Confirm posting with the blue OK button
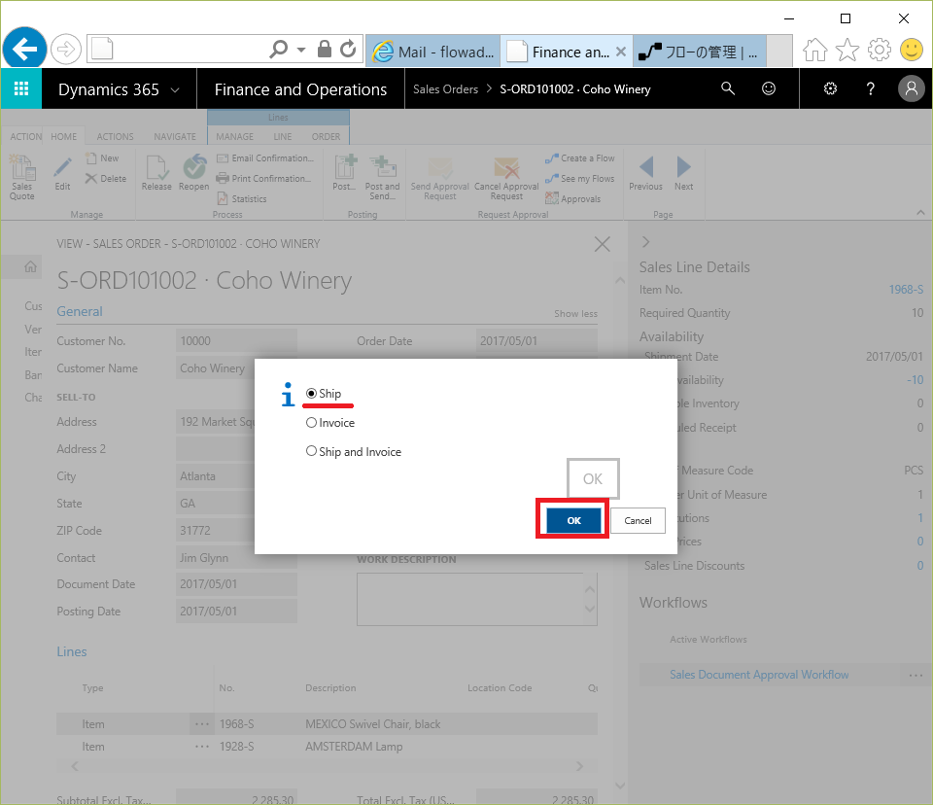The image size is (933, 805). (573, 520)
